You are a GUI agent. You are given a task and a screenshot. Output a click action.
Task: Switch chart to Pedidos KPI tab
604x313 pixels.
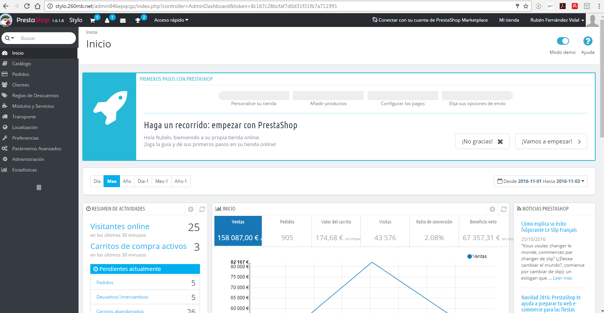tap(287, 231)
